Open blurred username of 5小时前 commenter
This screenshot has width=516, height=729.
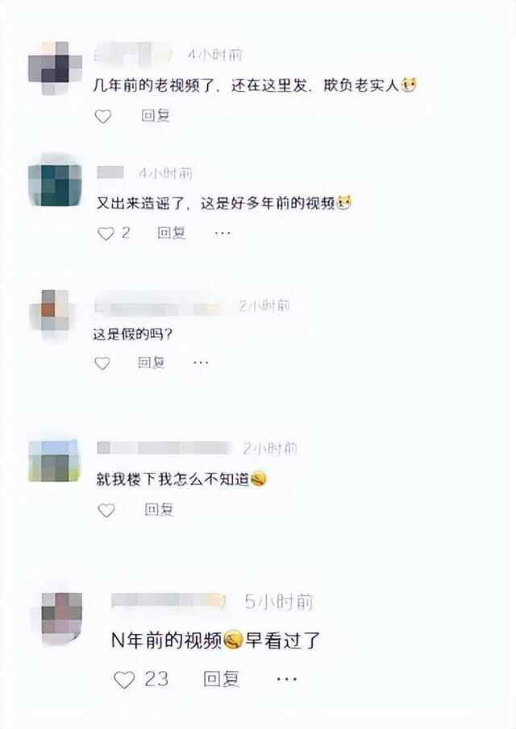[x=169, y=600]
